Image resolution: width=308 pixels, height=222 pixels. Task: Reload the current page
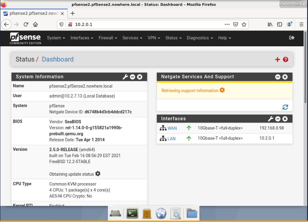[26, 24]
